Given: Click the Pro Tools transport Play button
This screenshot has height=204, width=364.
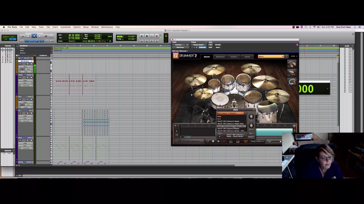Looking at the screenshot, I should 152,36.
